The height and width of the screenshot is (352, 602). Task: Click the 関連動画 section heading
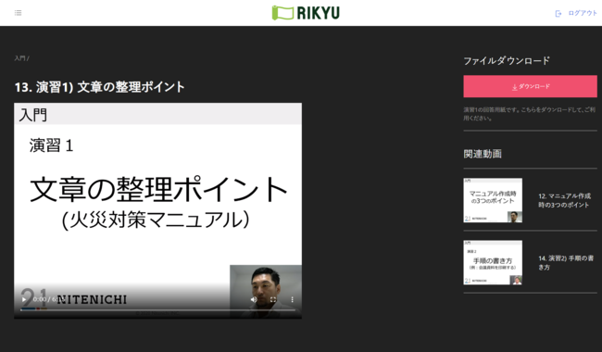click(x=483, y=154)
